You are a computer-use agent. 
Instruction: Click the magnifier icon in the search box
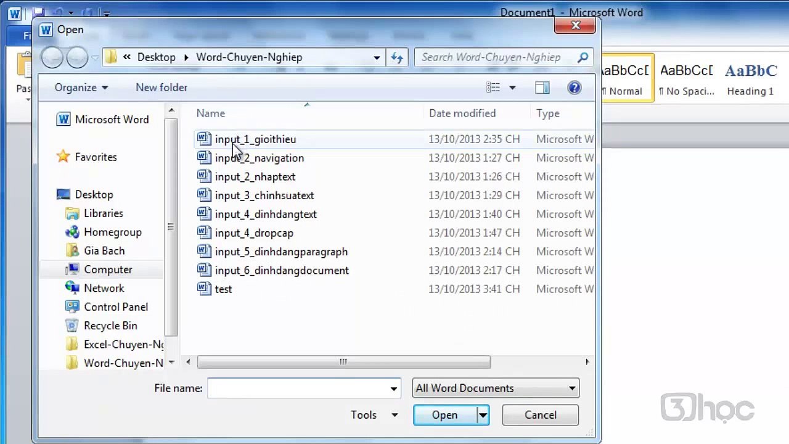pyautogui.click(x=583, y=57)
